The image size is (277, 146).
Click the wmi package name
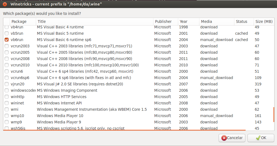(15, 109)
